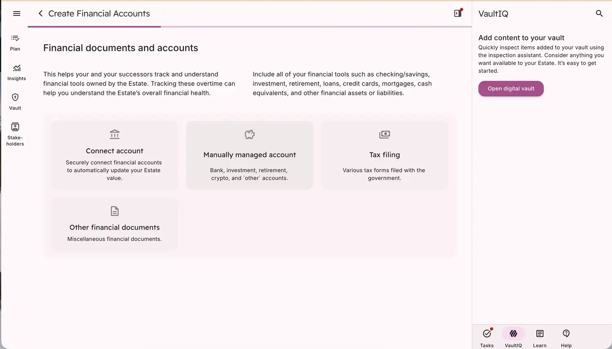Open the Help tab
This screenshot has height=349, width=612.
click(566, 338)
